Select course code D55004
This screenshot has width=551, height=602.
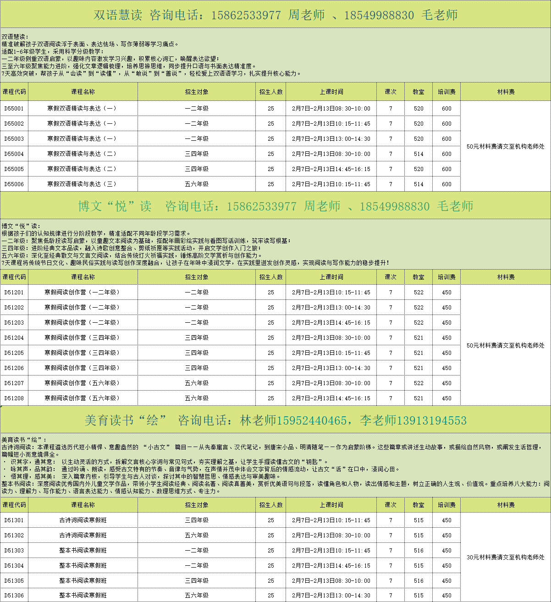click(14, 154)
